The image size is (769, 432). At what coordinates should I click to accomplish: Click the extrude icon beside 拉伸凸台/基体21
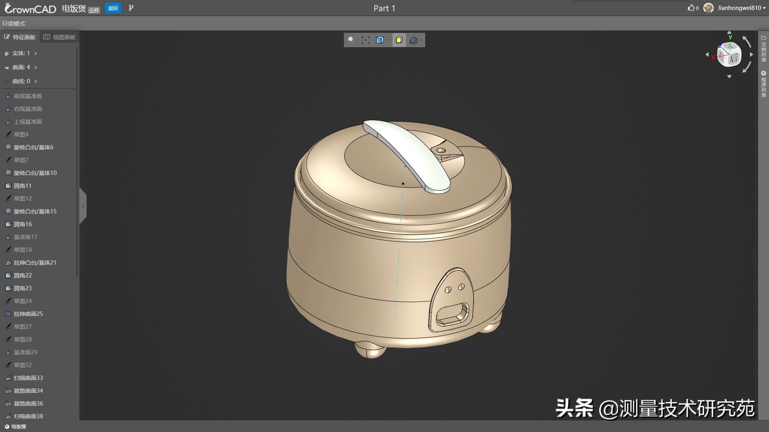(x=8, y=263)
